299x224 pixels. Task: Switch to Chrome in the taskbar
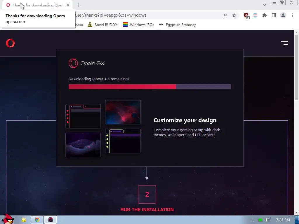37,220
